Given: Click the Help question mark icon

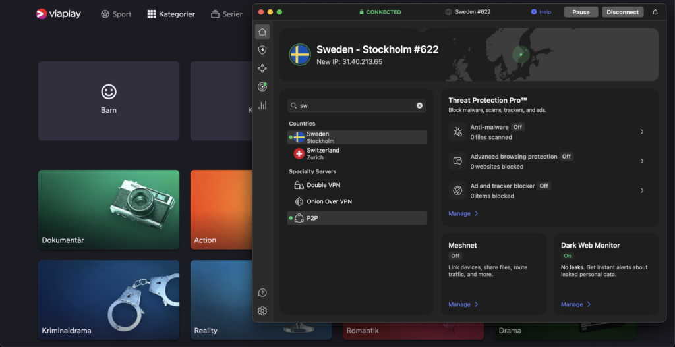Looking at the screenshot, I should click(x=534, y=12).
